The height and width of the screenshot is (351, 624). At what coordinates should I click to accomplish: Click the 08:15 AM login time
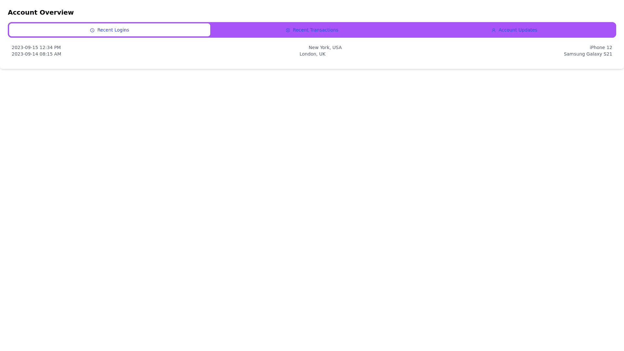point(50,54)
